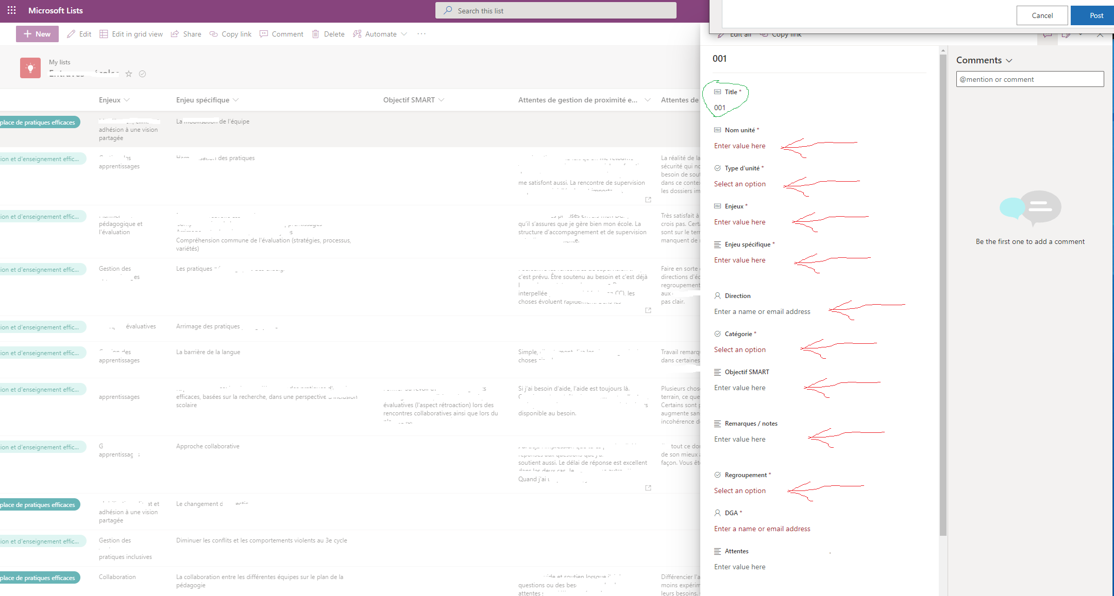Click the Share command
The width and height of the screenshot is (1114, 596).
pos(186,34)
